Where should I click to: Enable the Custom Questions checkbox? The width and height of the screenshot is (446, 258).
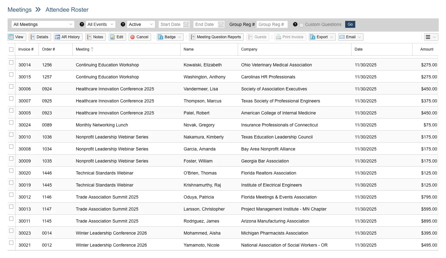[x=302, y=24]
